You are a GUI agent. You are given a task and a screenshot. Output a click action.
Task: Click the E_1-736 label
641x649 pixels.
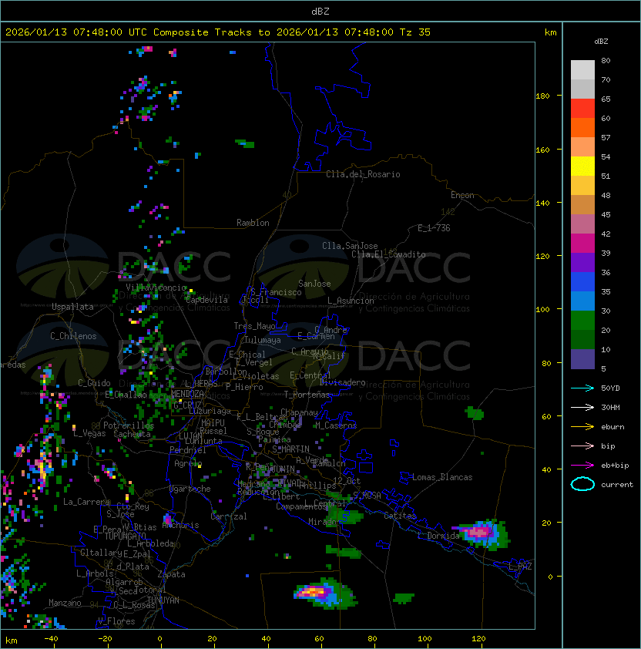434,228
